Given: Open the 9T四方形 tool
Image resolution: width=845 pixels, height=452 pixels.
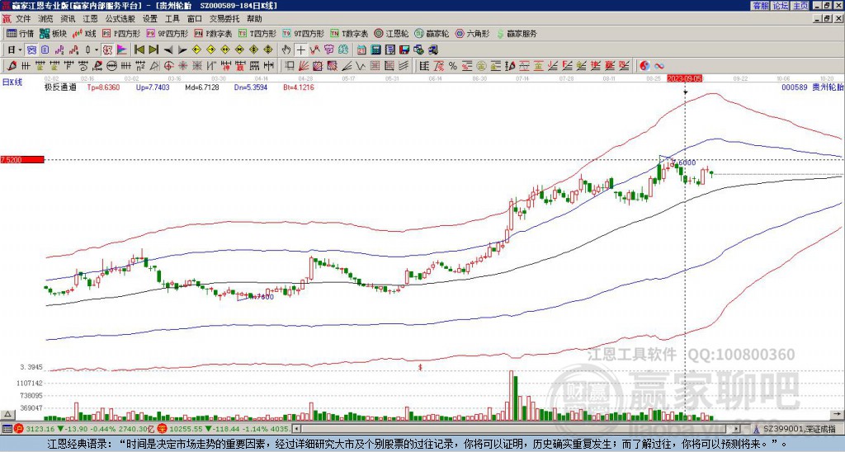Looking at the screenshot, I should (304, 33).
